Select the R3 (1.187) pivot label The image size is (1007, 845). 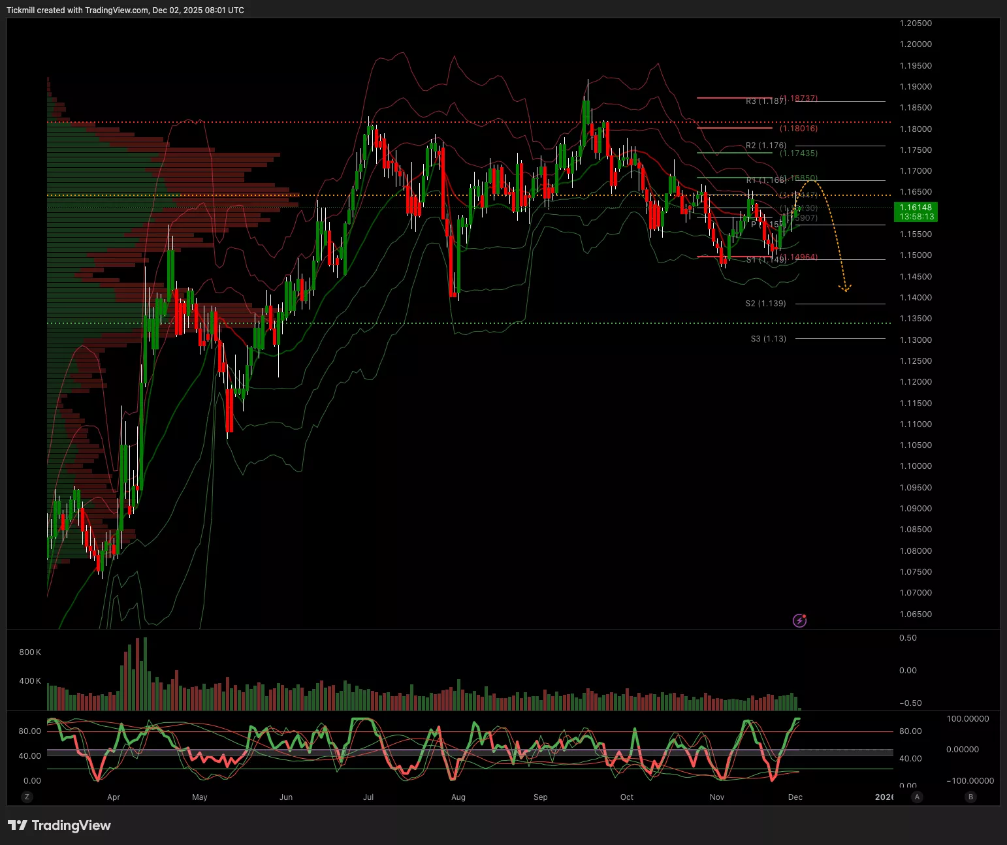[765, 101]
